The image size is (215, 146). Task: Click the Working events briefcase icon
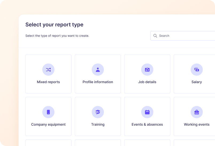(x=197, y=112)
